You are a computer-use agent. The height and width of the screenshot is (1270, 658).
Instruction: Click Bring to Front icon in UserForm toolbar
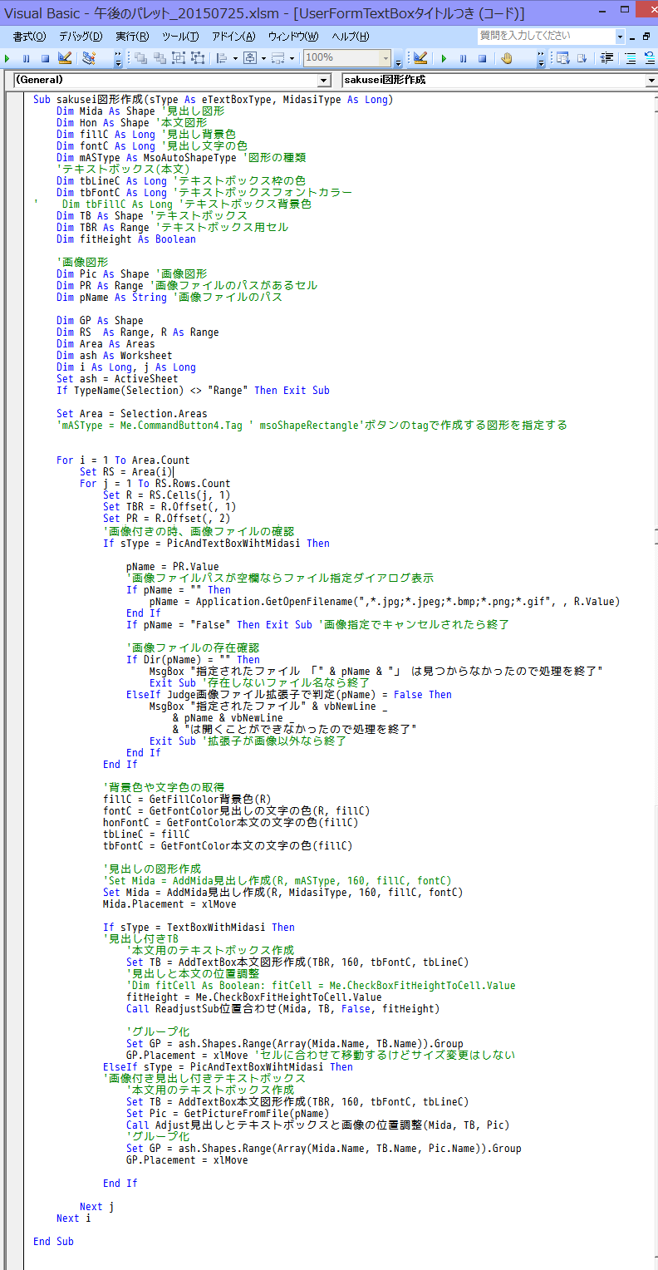click(x=140, y=58)
